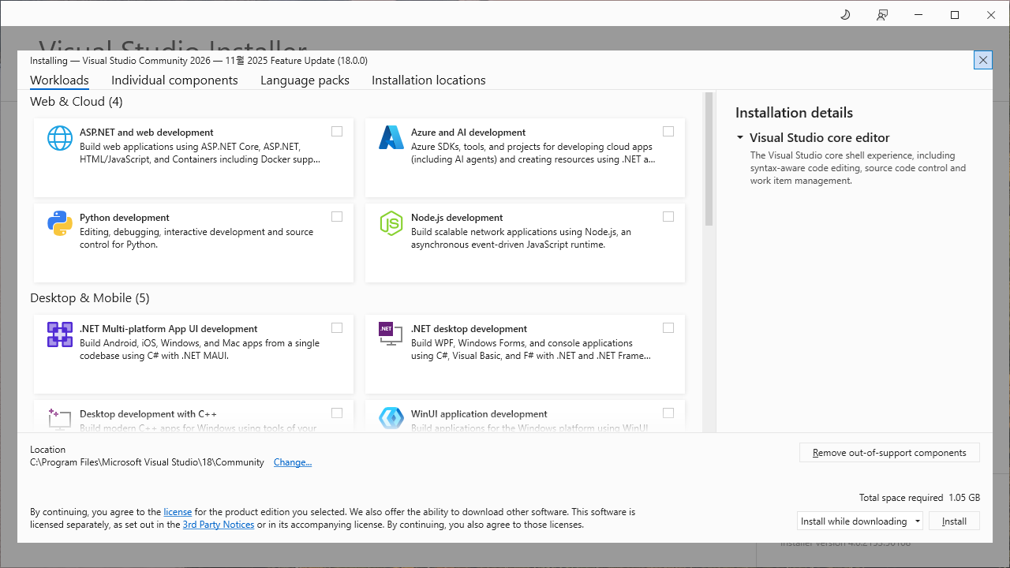Open the Individual components tab

click(x=174, y=80)
